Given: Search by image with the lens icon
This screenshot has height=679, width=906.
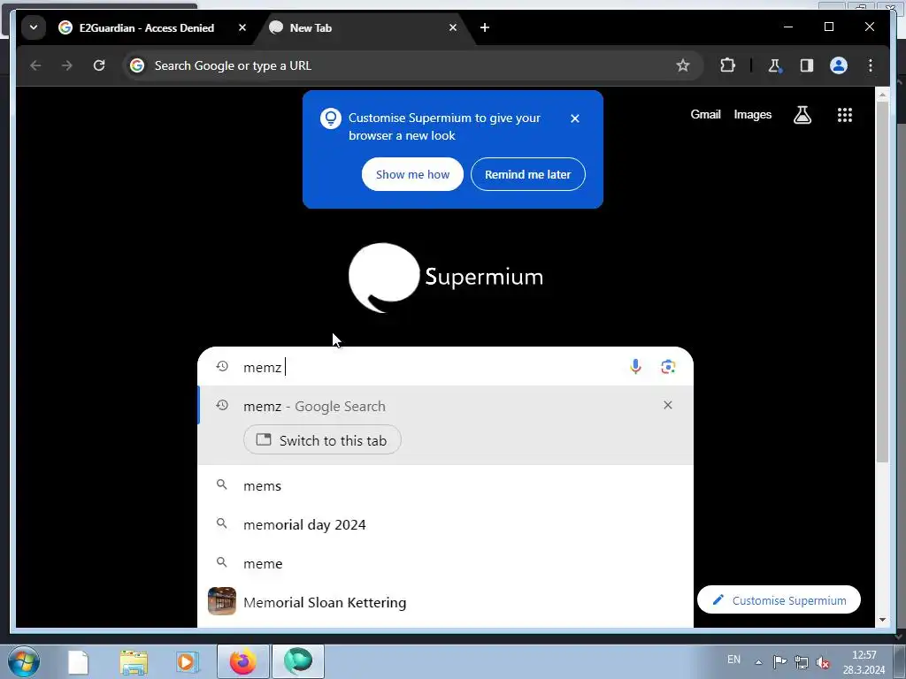Looking at the screenshot, I should pos(668,367).
